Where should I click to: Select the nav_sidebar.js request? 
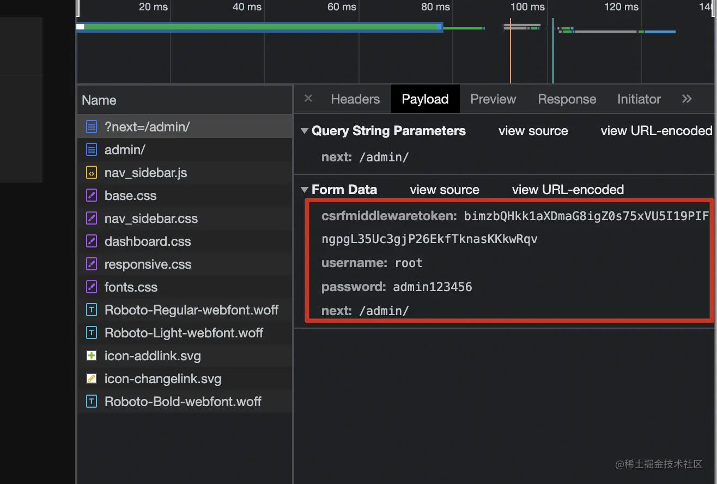(x=185, y=173)
